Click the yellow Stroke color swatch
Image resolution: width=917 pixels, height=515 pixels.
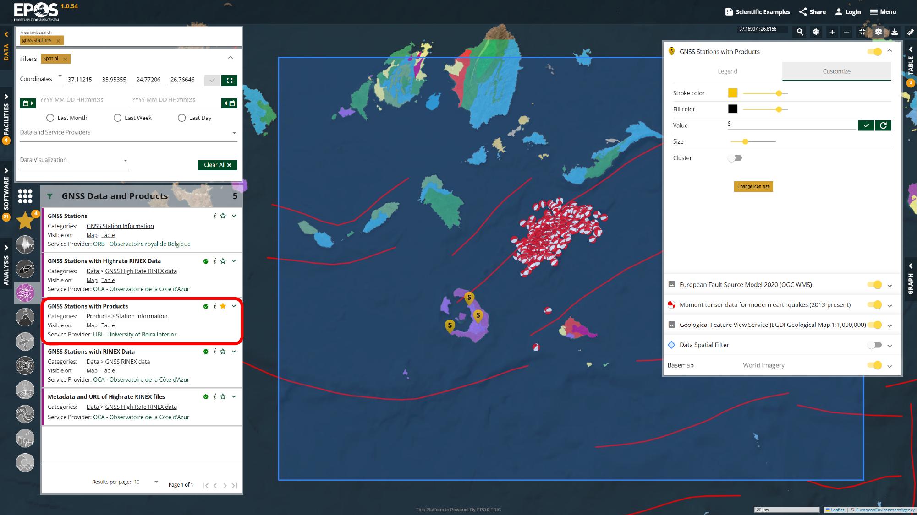pos(733,92)
